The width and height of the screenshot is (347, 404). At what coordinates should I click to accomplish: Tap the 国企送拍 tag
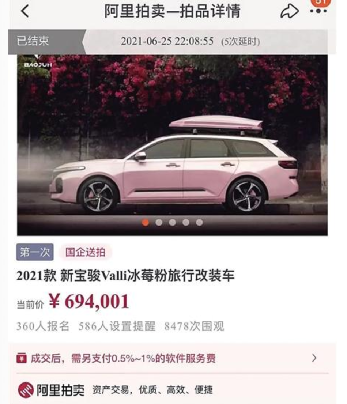click(85, 252)
